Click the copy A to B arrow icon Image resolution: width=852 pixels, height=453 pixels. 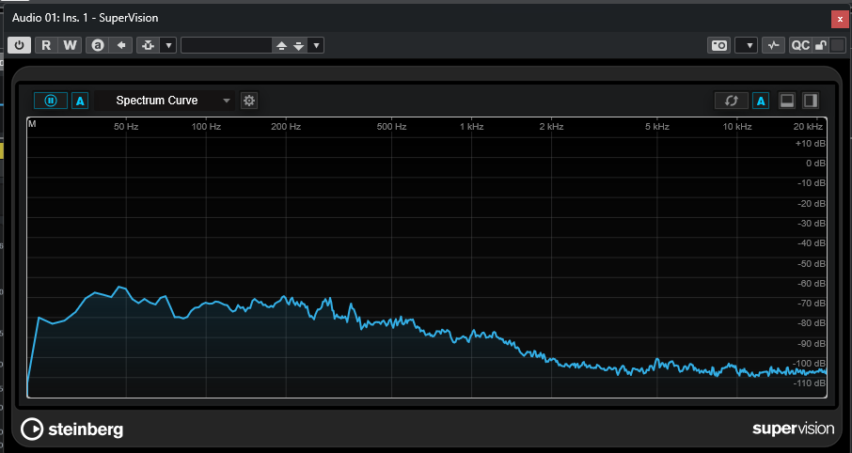[x=121, y=45]
